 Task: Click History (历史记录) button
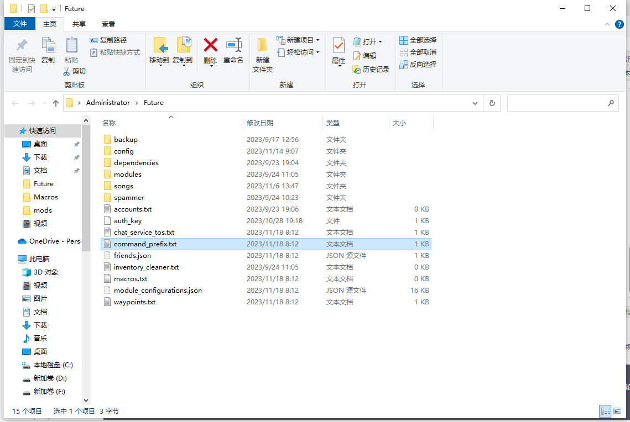coord(371,70)
